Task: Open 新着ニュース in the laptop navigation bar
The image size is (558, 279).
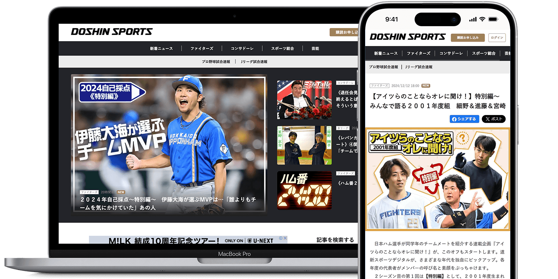Action: (161, 48)
